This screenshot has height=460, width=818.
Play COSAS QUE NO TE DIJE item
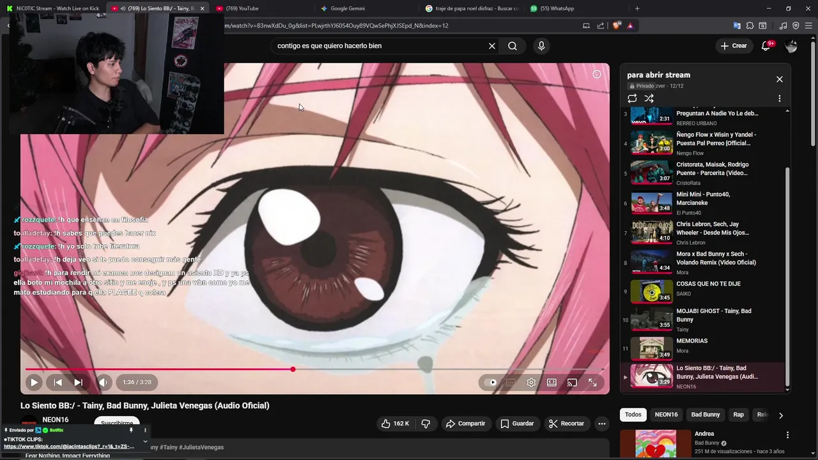pyautogui.click(x=703, y=291)
